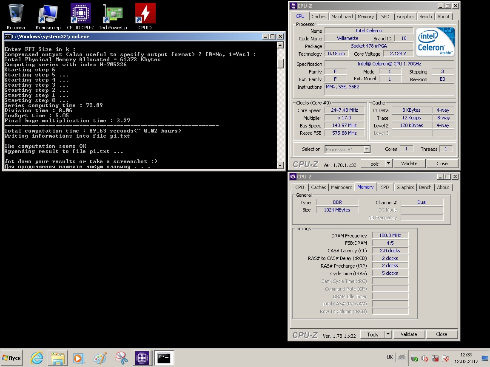Open the on-screen keyboard tray icon
490x367 pixels.
(x=402, y=358)
